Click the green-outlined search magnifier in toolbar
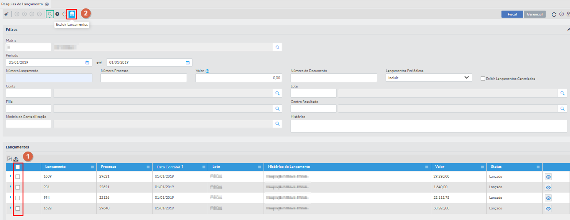570x220 pixels. 50,14
